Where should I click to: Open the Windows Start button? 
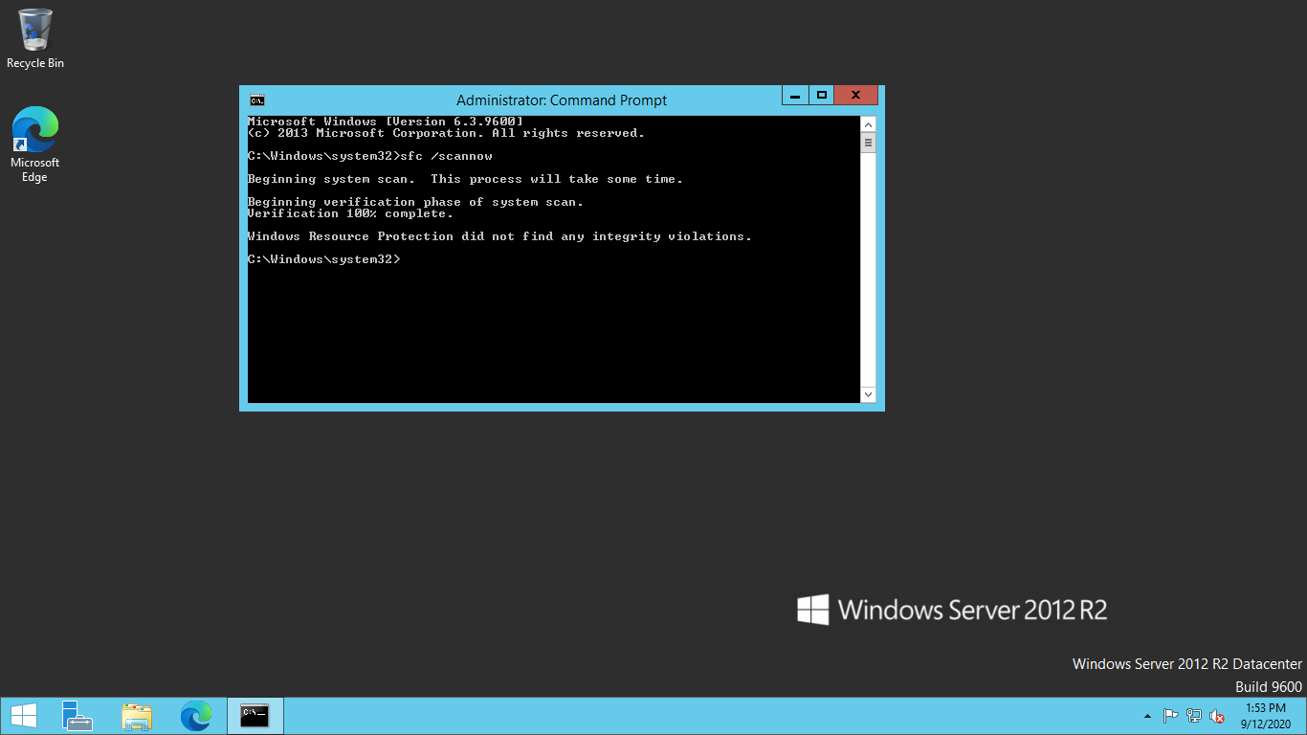pos(24,716)
